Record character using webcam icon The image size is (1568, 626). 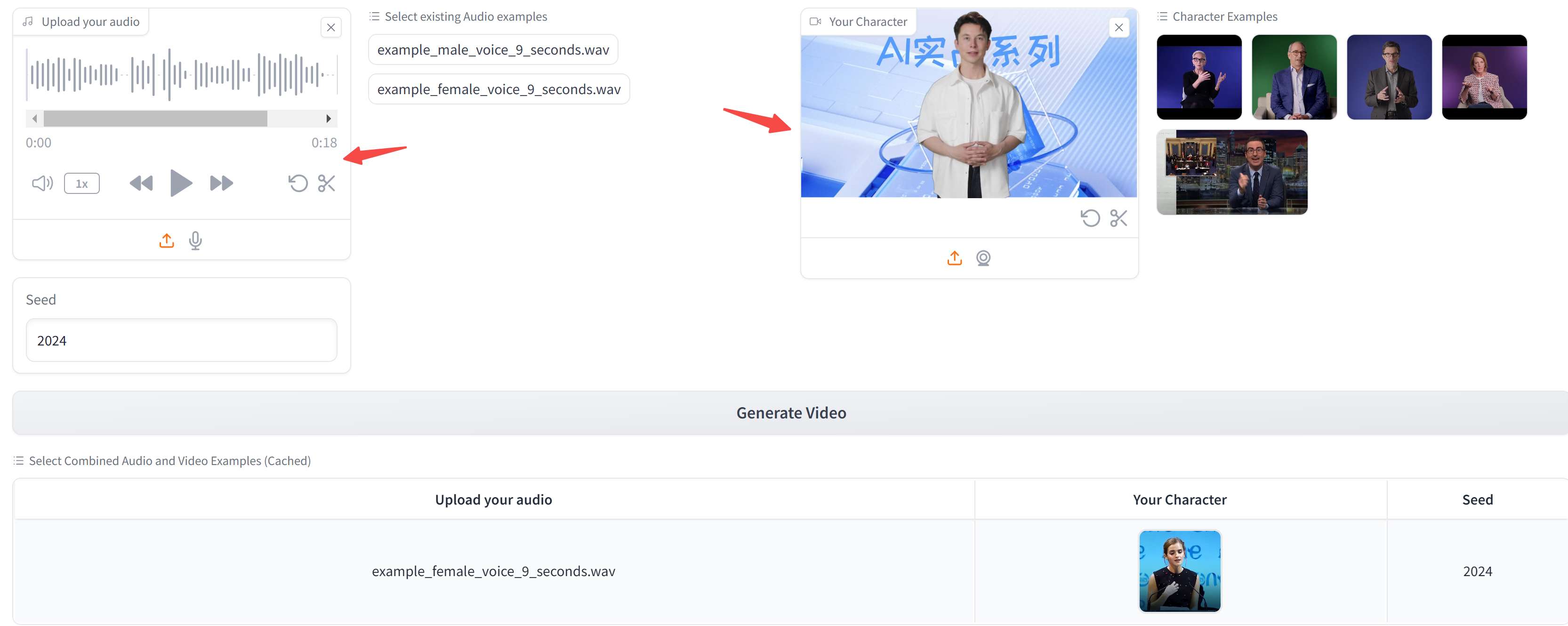click(x=983, y=258)
